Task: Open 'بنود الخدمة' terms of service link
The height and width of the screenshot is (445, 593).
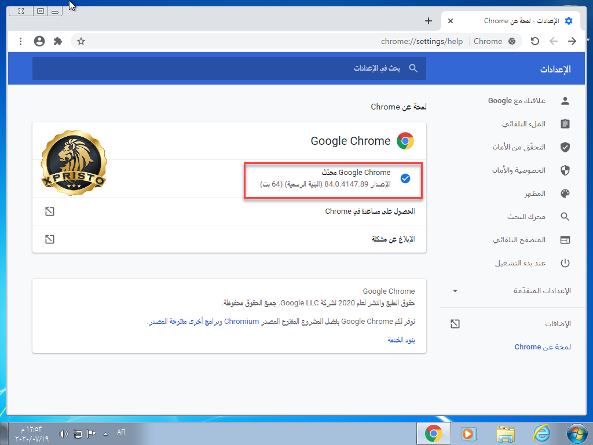Action: pyautogui.click(x=401, y=340)
